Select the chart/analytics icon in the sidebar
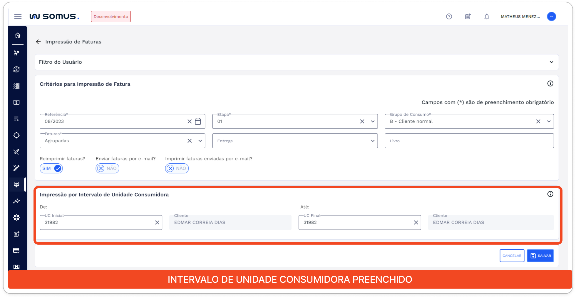This screenshot has width=576, height=298. pyautogui.click(x=16, y=201)
